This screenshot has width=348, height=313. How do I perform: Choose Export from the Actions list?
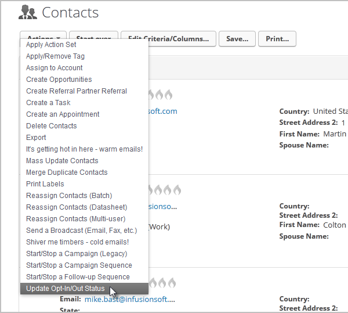[84, 137]
